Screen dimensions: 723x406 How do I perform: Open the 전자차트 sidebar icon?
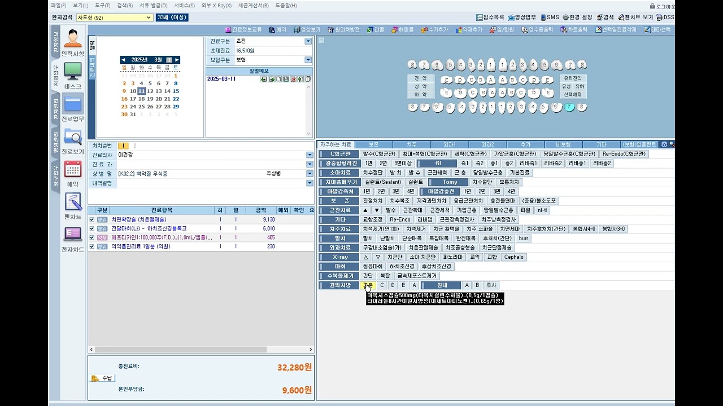(x=73, y=239)
